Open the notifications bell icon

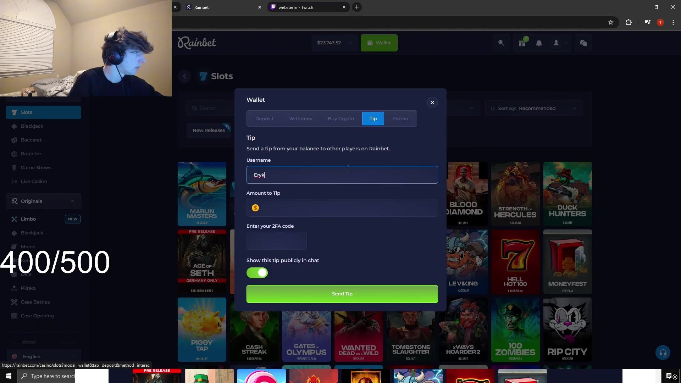click(539, 43)
